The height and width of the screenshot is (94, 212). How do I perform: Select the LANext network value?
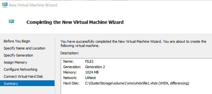(91, 78)
